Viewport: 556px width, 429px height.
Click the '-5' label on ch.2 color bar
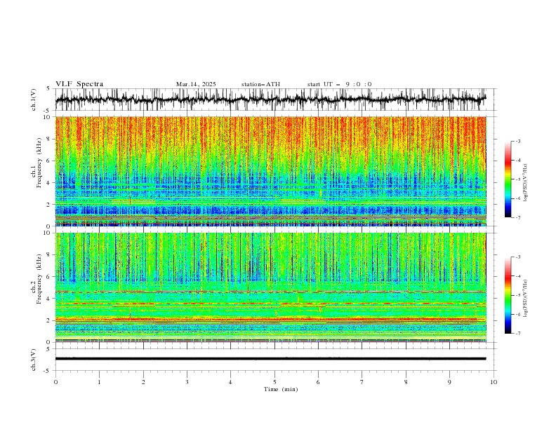517,295
